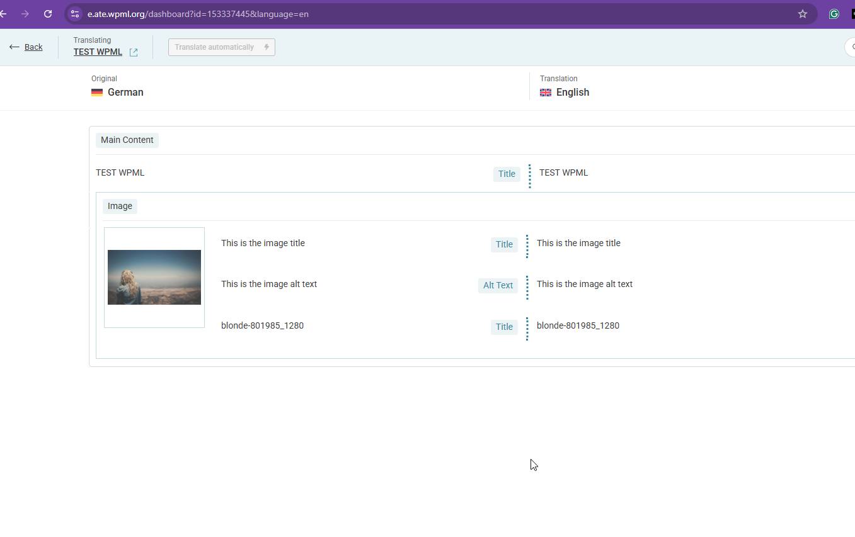Click the lightning bolt icon in Translate automatically
This screenshot has height=537, width=855.
click(267, 47)
